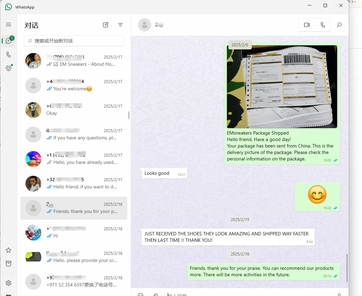Open the hamburger navigation menu
Viewport: 362px width, 296px height.
(9, 25)
